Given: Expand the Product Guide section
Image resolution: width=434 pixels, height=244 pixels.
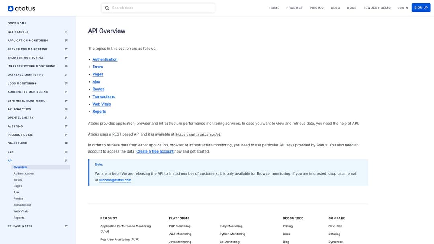Looking at the screenshot, I should pyautogui.click(x=66, y=135).
